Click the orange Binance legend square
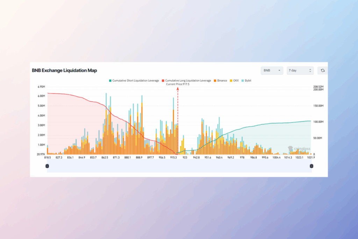358x239 pixels. tap(215, 80)
